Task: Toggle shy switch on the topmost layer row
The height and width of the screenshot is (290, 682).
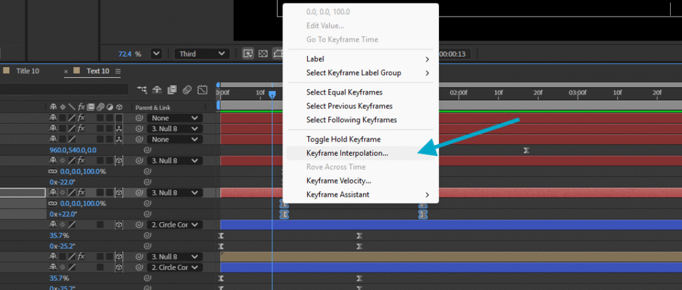Action: coord(53,118)
